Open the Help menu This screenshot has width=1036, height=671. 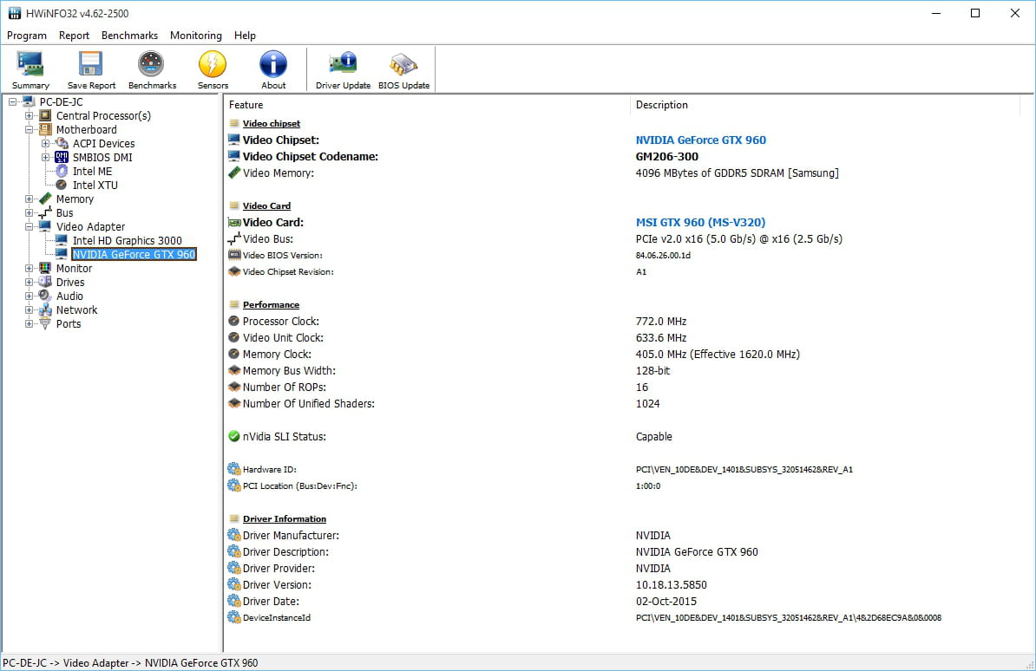[245, 36]
